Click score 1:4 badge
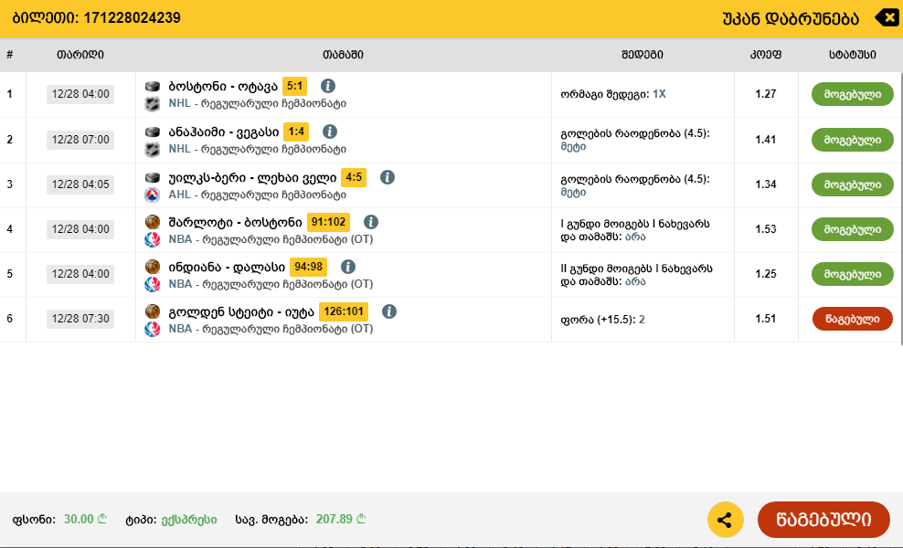This screenshot has width=903, height=548. click(296, 132)
